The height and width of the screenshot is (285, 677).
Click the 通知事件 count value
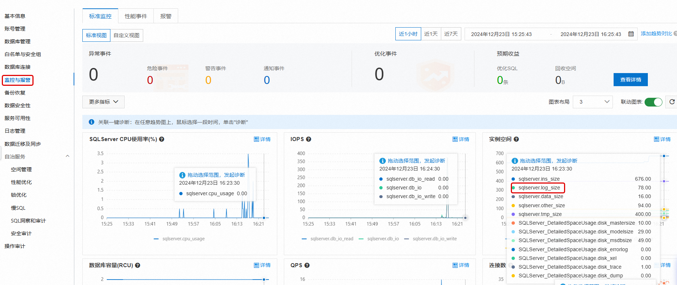click(267, 80)
